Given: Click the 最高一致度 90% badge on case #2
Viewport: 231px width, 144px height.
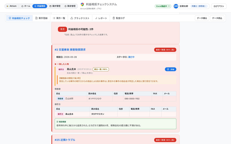Looking at the screenshot, I should click(165, 50).
